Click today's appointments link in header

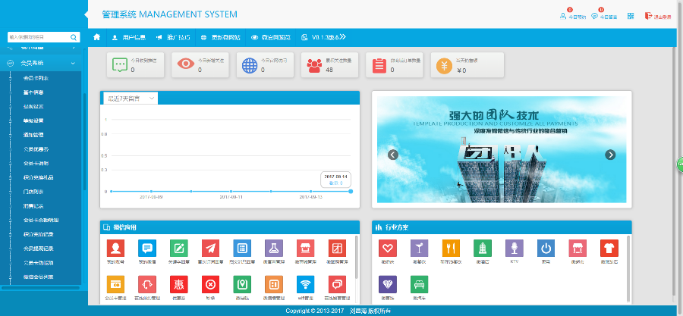click(x=572, y=17)
